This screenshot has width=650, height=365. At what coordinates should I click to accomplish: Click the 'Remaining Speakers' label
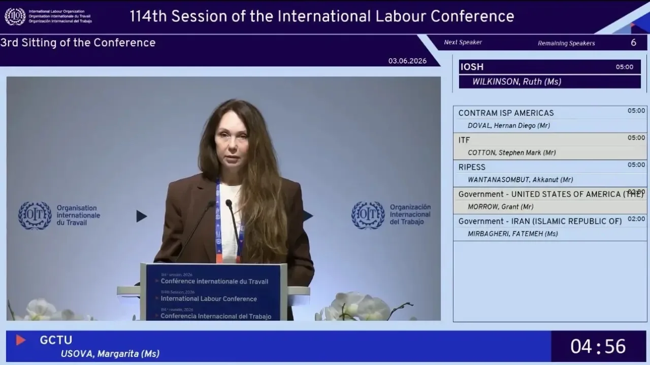point(566,43)
